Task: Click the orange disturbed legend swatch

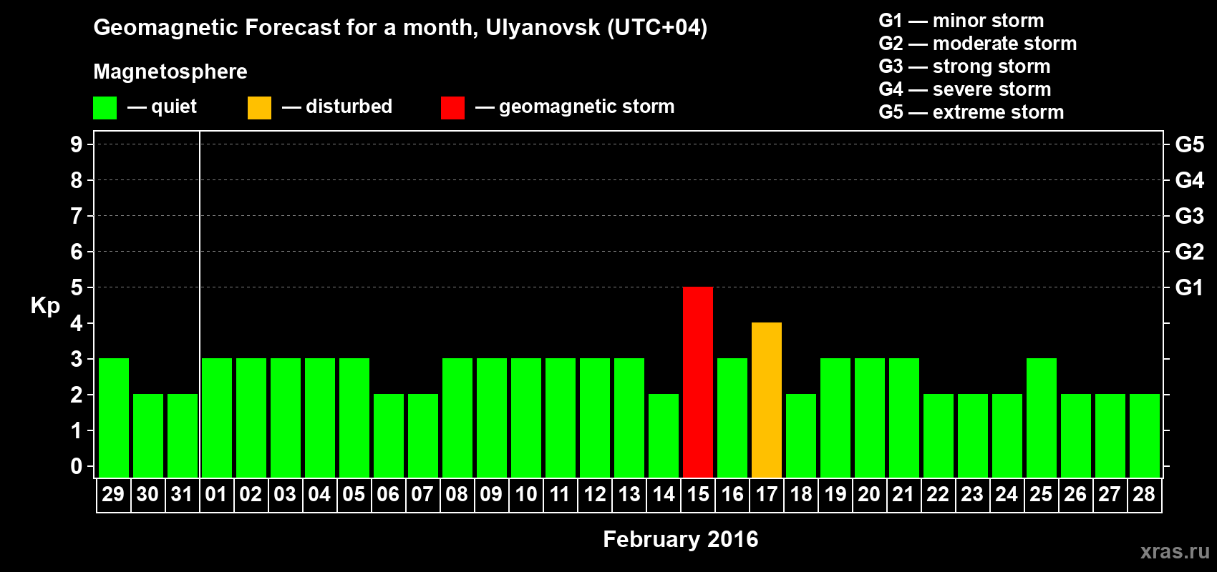Action: [x=259, y=108]
